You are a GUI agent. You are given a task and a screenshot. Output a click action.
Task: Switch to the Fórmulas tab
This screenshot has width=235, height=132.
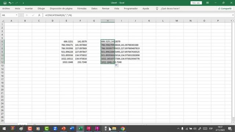(82, 8)
